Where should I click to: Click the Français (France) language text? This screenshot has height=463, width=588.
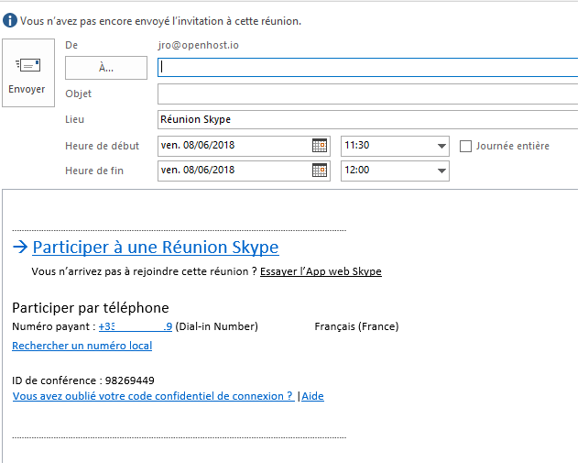coord(356,326)
